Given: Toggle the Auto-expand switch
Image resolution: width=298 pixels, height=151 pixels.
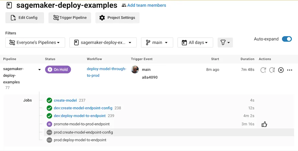Looking at the screenshot, I should click(x=287, y=39).
